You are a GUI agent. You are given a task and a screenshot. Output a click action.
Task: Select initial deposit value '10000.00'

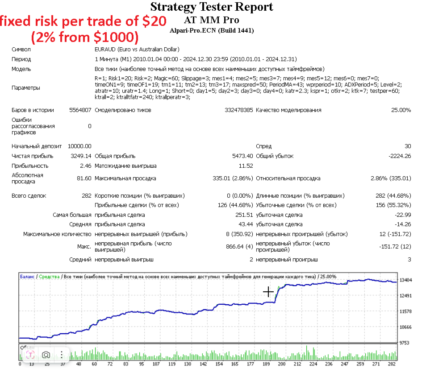[x=79, y=146]
